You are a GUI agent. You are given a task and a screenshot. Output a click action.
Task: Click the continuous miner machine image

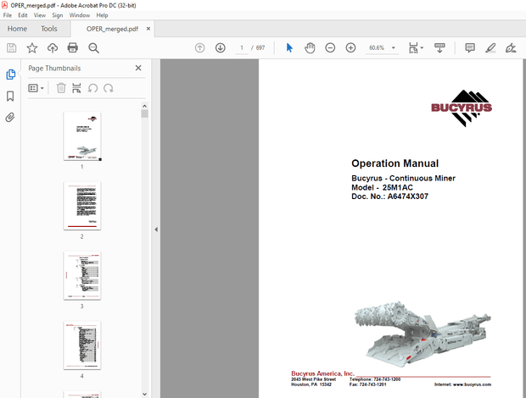pyautogui.click(x=422, y=334)
